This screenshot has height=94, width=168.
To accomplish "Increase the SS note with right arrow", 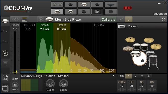I will (144, 90).
